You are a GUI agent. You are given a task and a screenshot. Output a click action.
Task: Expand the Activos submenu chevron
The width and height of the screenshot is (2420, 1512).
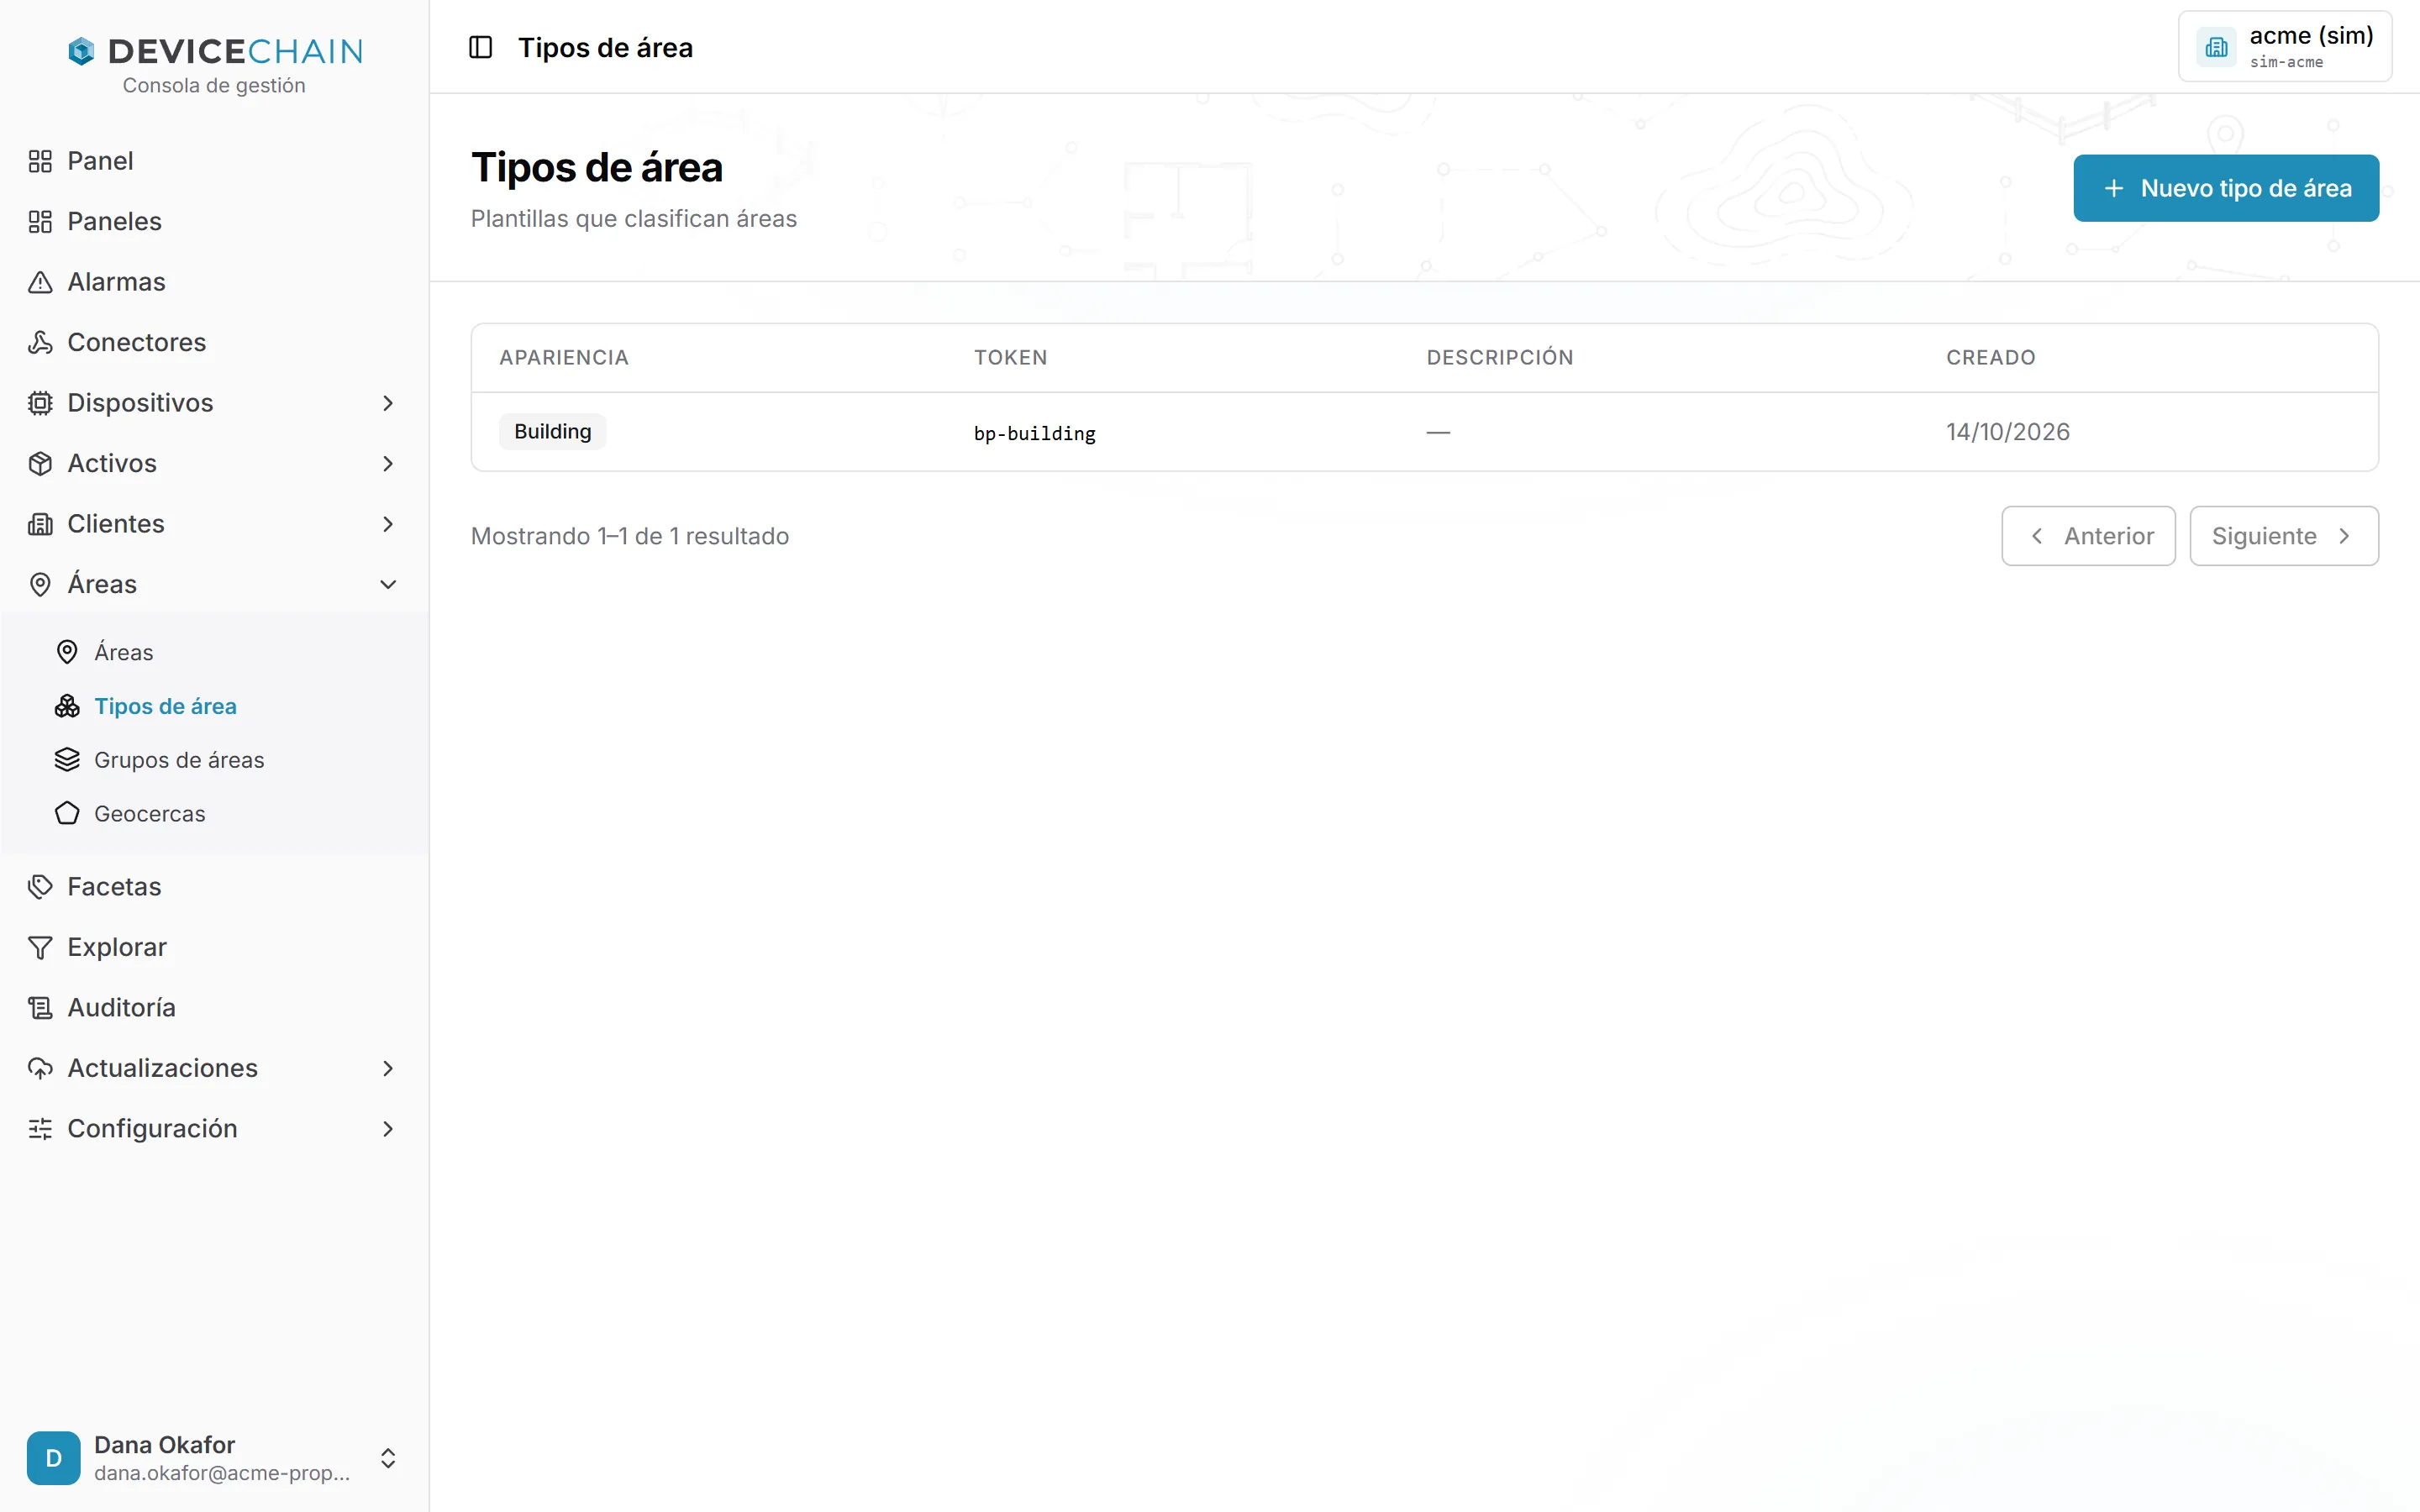[388, 463]
